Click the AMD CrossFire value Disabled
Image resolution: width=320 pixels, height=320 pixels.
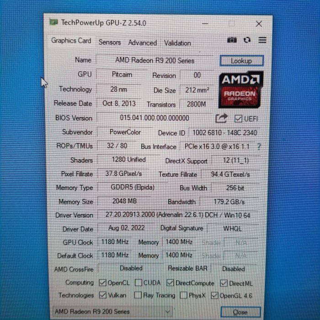[131, 268]
